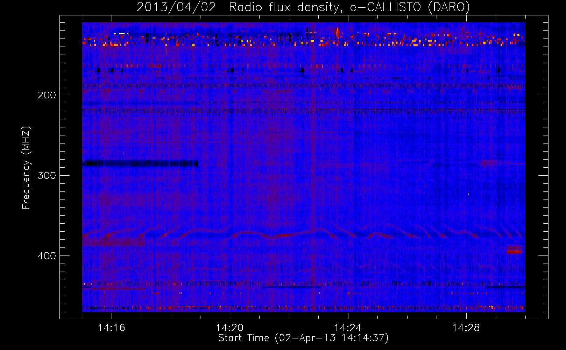Click the 400 frequency tick label

[47, 256]
